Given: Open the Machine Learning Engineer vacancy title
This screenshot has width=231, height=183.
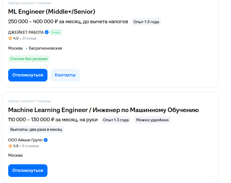Looking at the screenshot, I should pos(103,110).
